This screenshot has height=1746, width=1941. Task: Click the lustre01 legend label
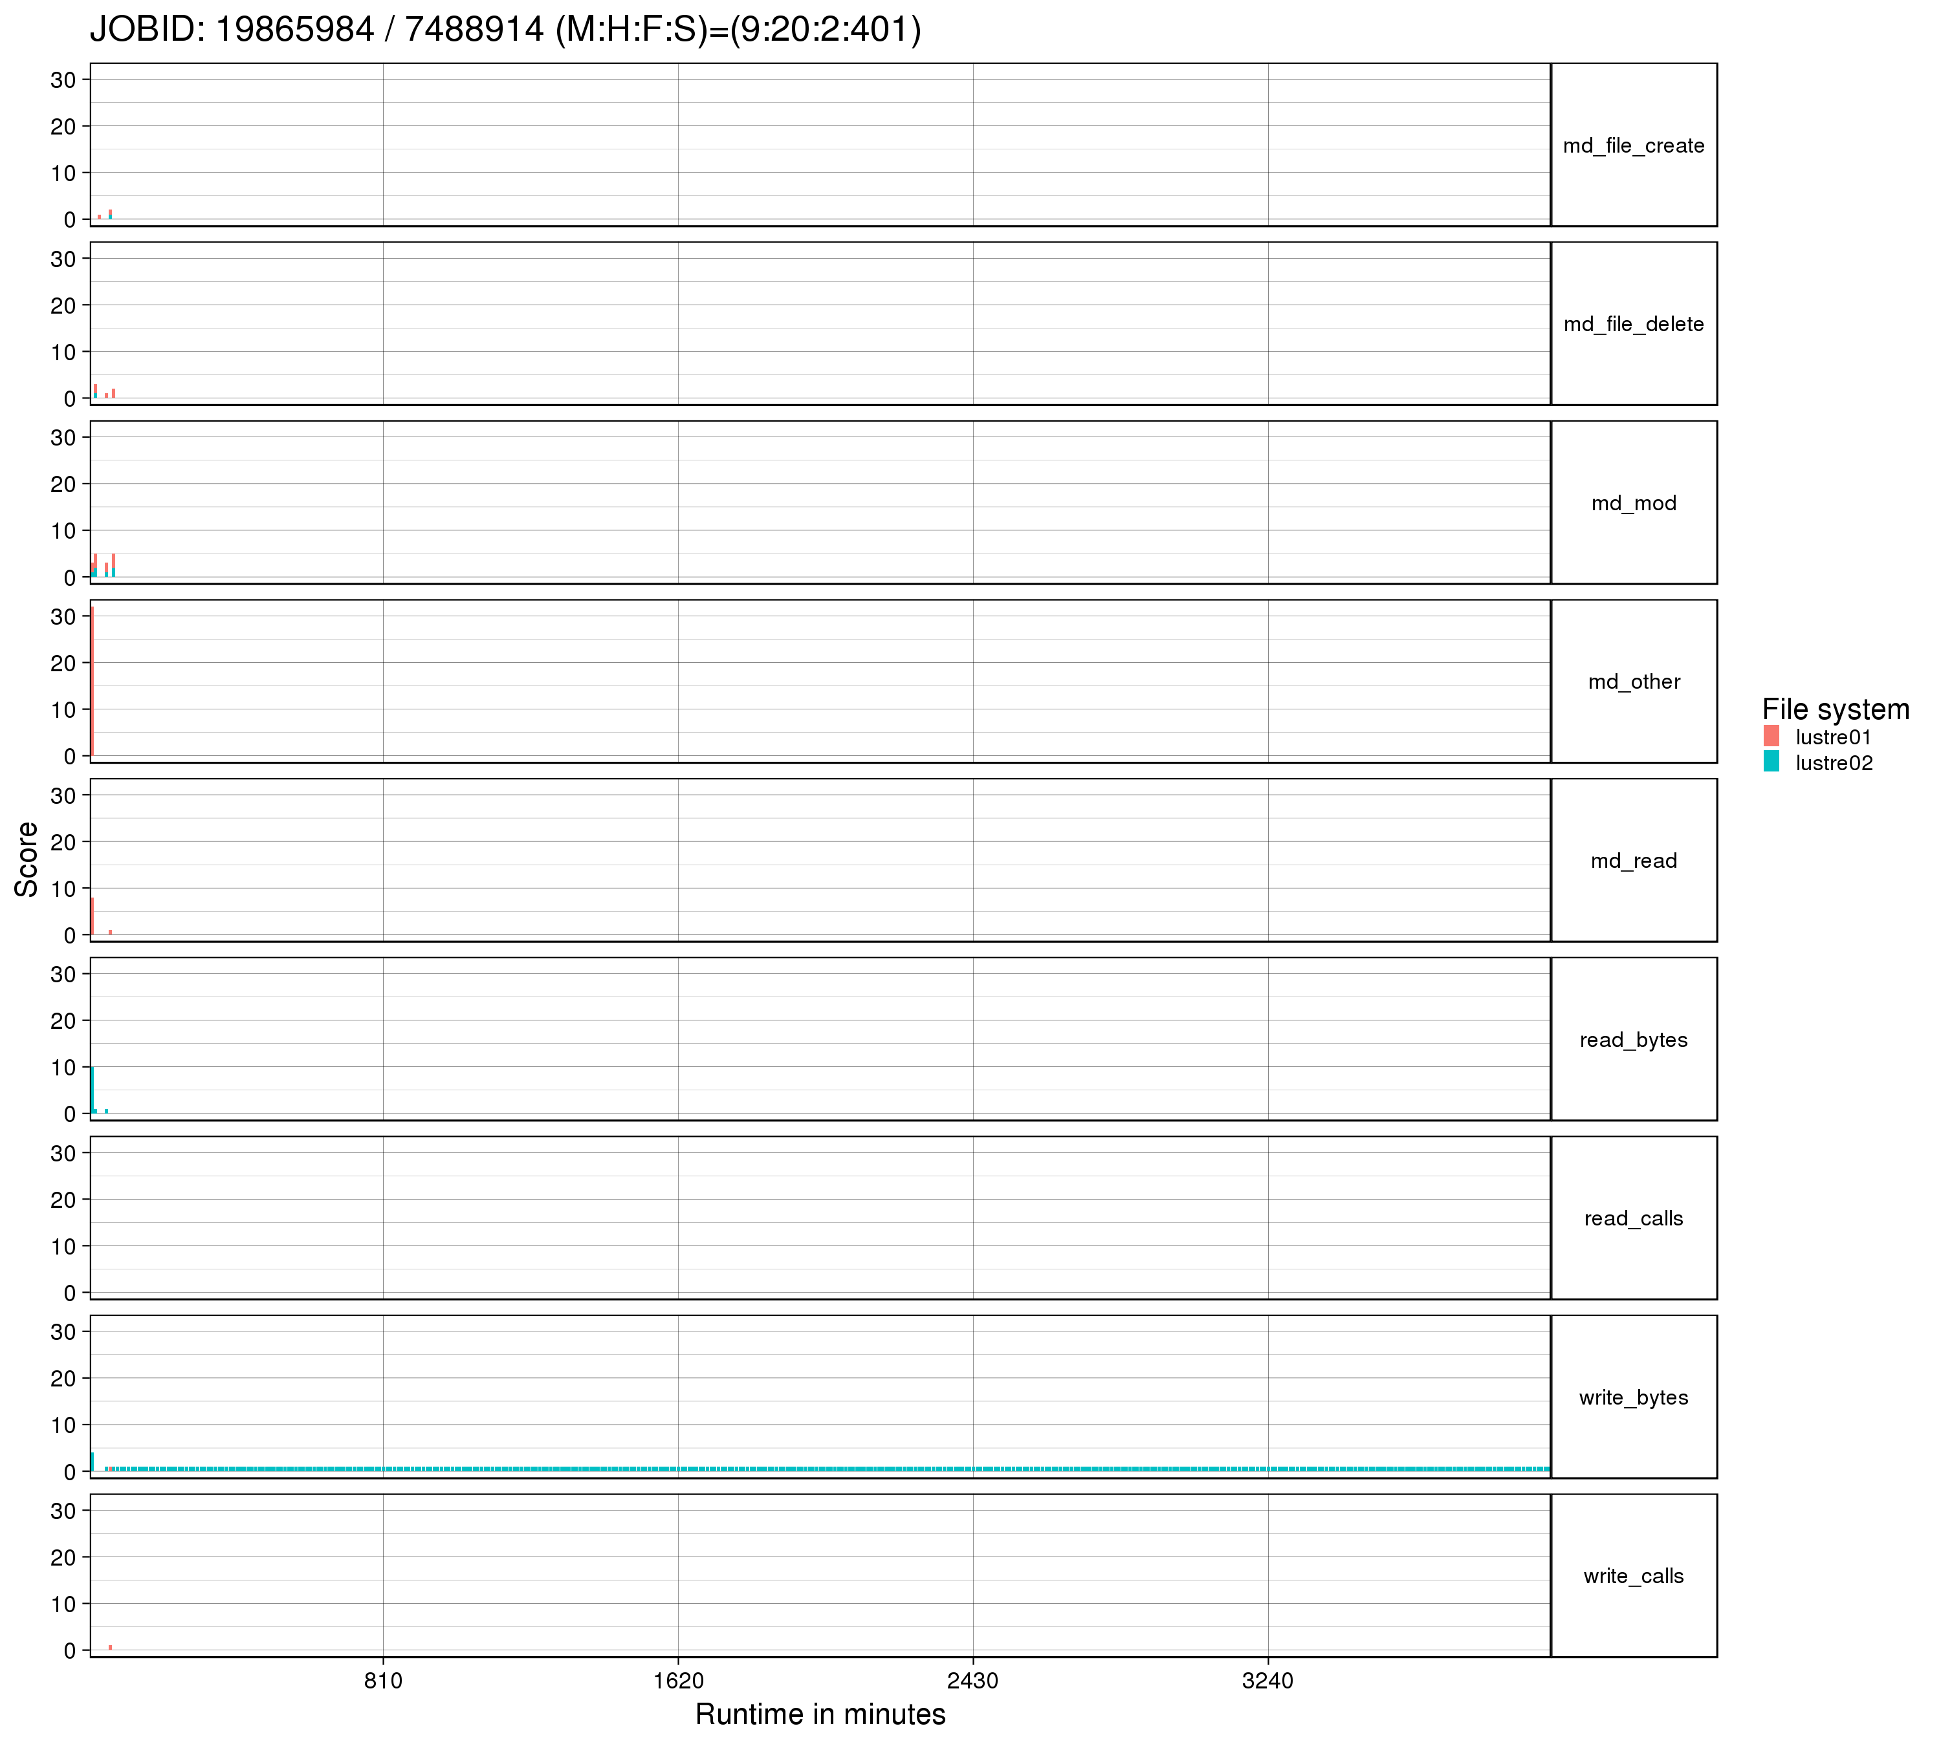[x=1832, y=737]
